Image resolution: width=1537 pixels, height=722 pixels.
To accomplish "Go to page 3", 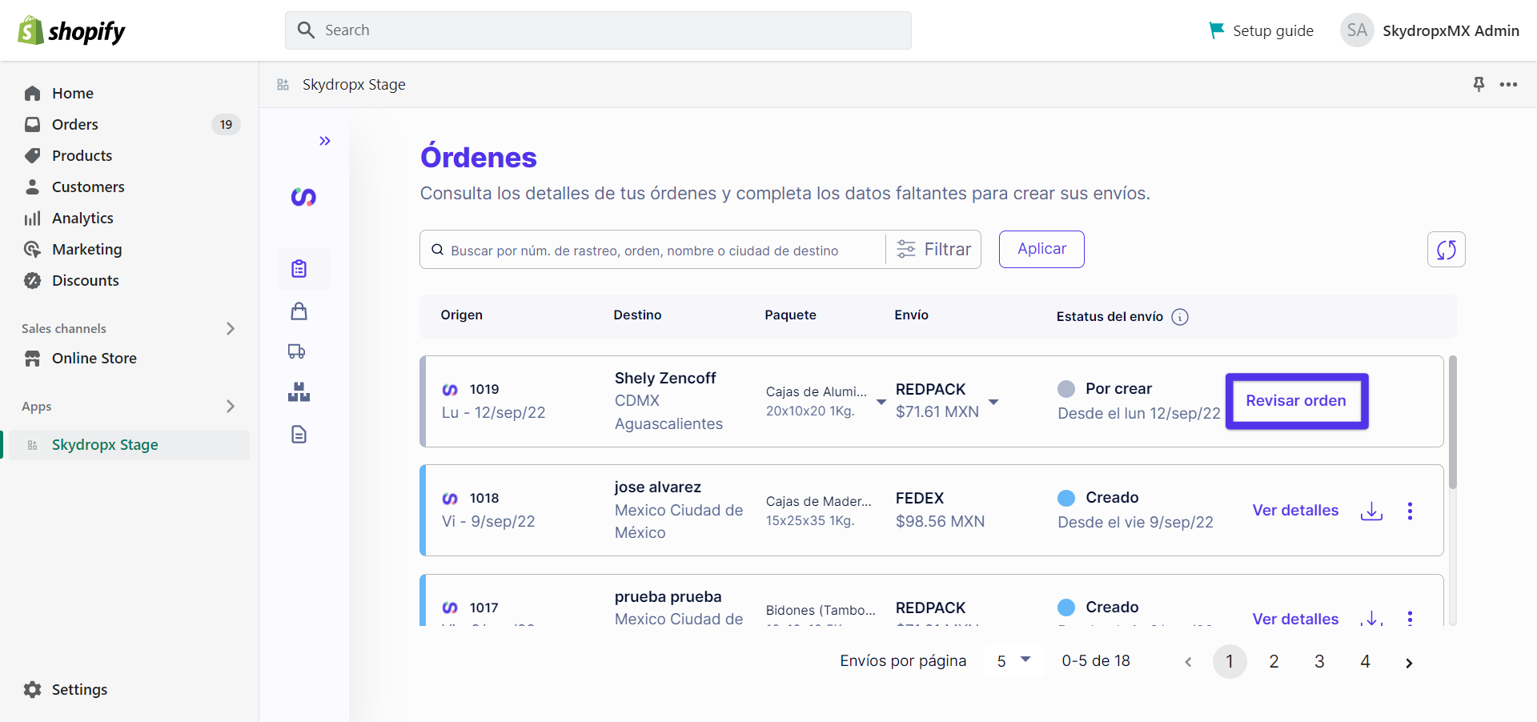I will [1319, 662].
